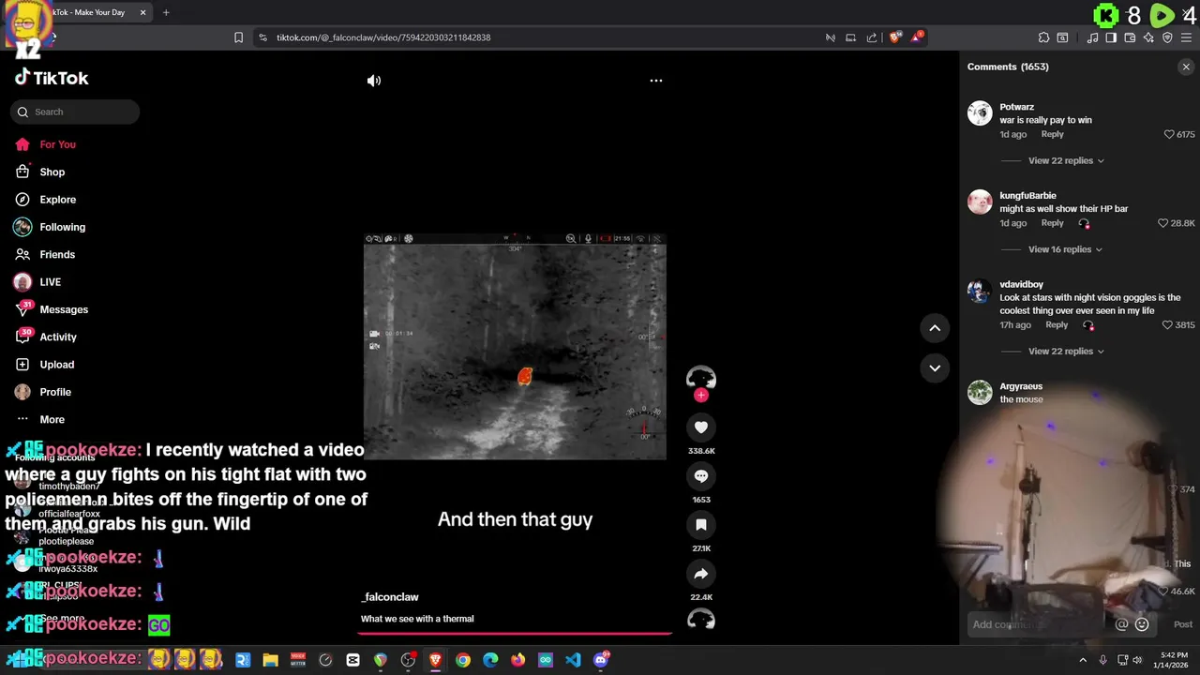Image resolution: width=1200 pixels, height=675 pixels.
Task: Close the Comments panel
Action: (x=1186, y=67)
